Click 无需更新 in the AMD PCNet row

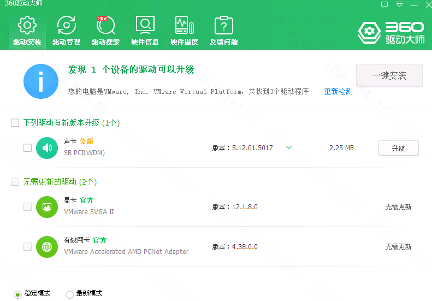pos(398,247)
